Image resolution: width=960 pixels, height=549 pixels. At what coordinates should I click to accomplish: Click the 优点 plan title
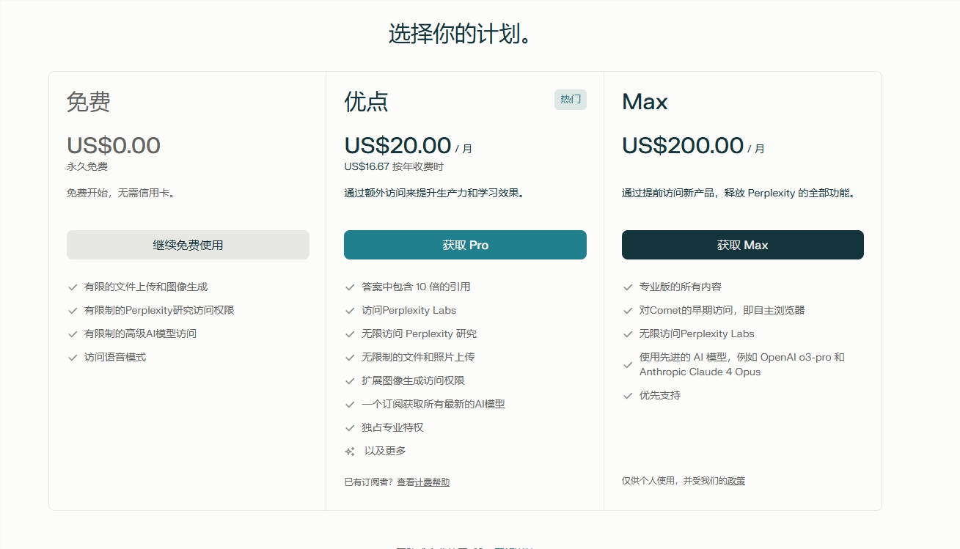coord(366,101)
